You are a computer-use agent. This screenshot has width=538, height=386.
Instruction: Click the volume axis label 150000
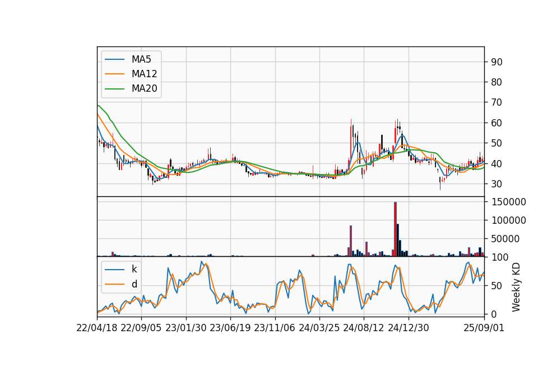point(509,202)
